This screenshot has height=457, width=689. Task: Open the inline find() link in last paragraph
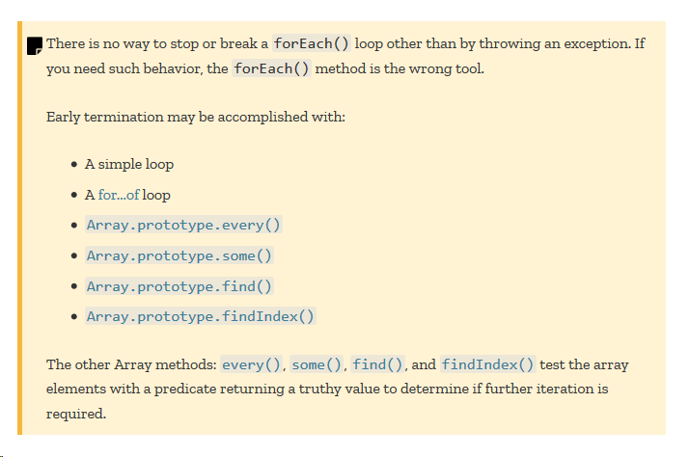click(x=377, y=364)
